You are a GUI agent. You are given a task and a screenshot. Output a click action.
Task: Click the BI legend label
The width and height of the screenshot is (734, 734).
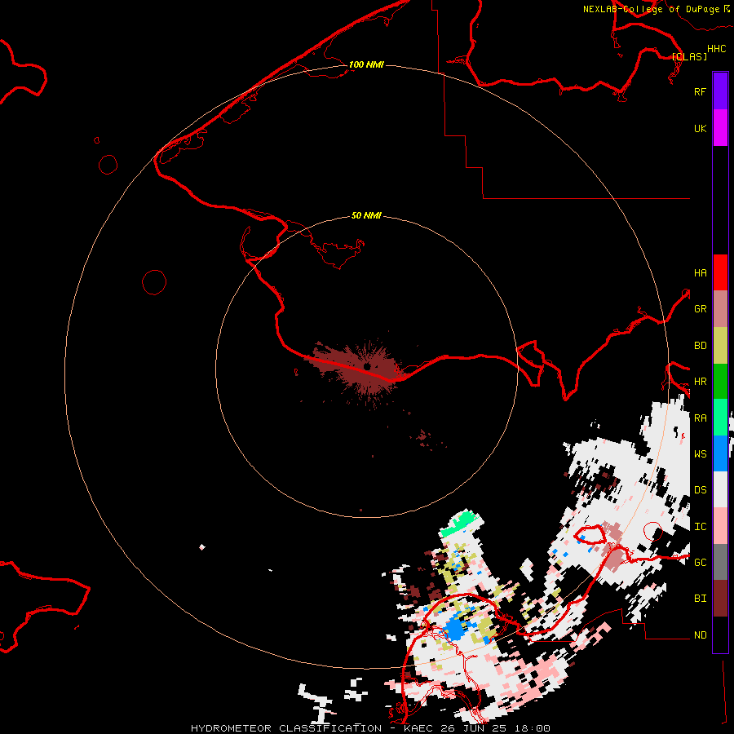(x=700, y=599)
